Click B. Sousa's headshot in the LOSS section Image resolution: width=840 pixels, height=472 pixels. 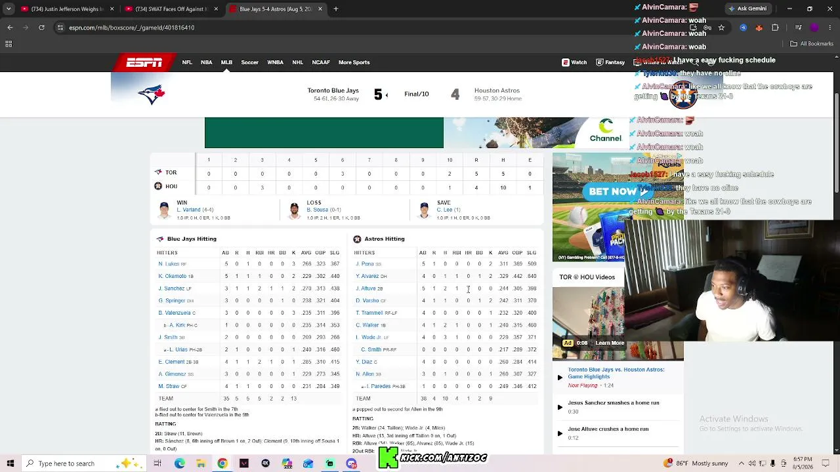(x=295, y=210)
